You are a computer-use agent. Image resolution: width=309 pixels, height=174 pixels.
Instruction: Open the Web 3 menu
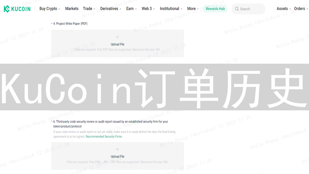click(147, 9)
